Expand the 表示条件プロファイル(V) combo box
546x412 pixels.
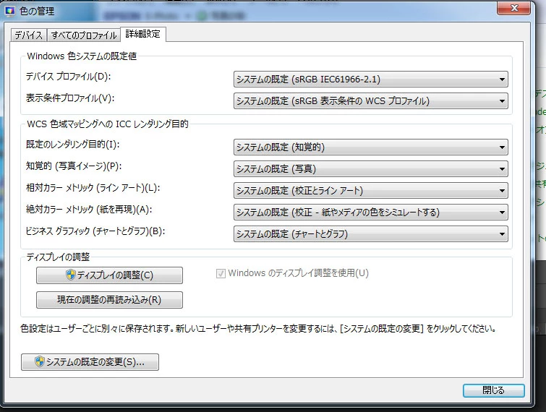click(x=370, y=101)
